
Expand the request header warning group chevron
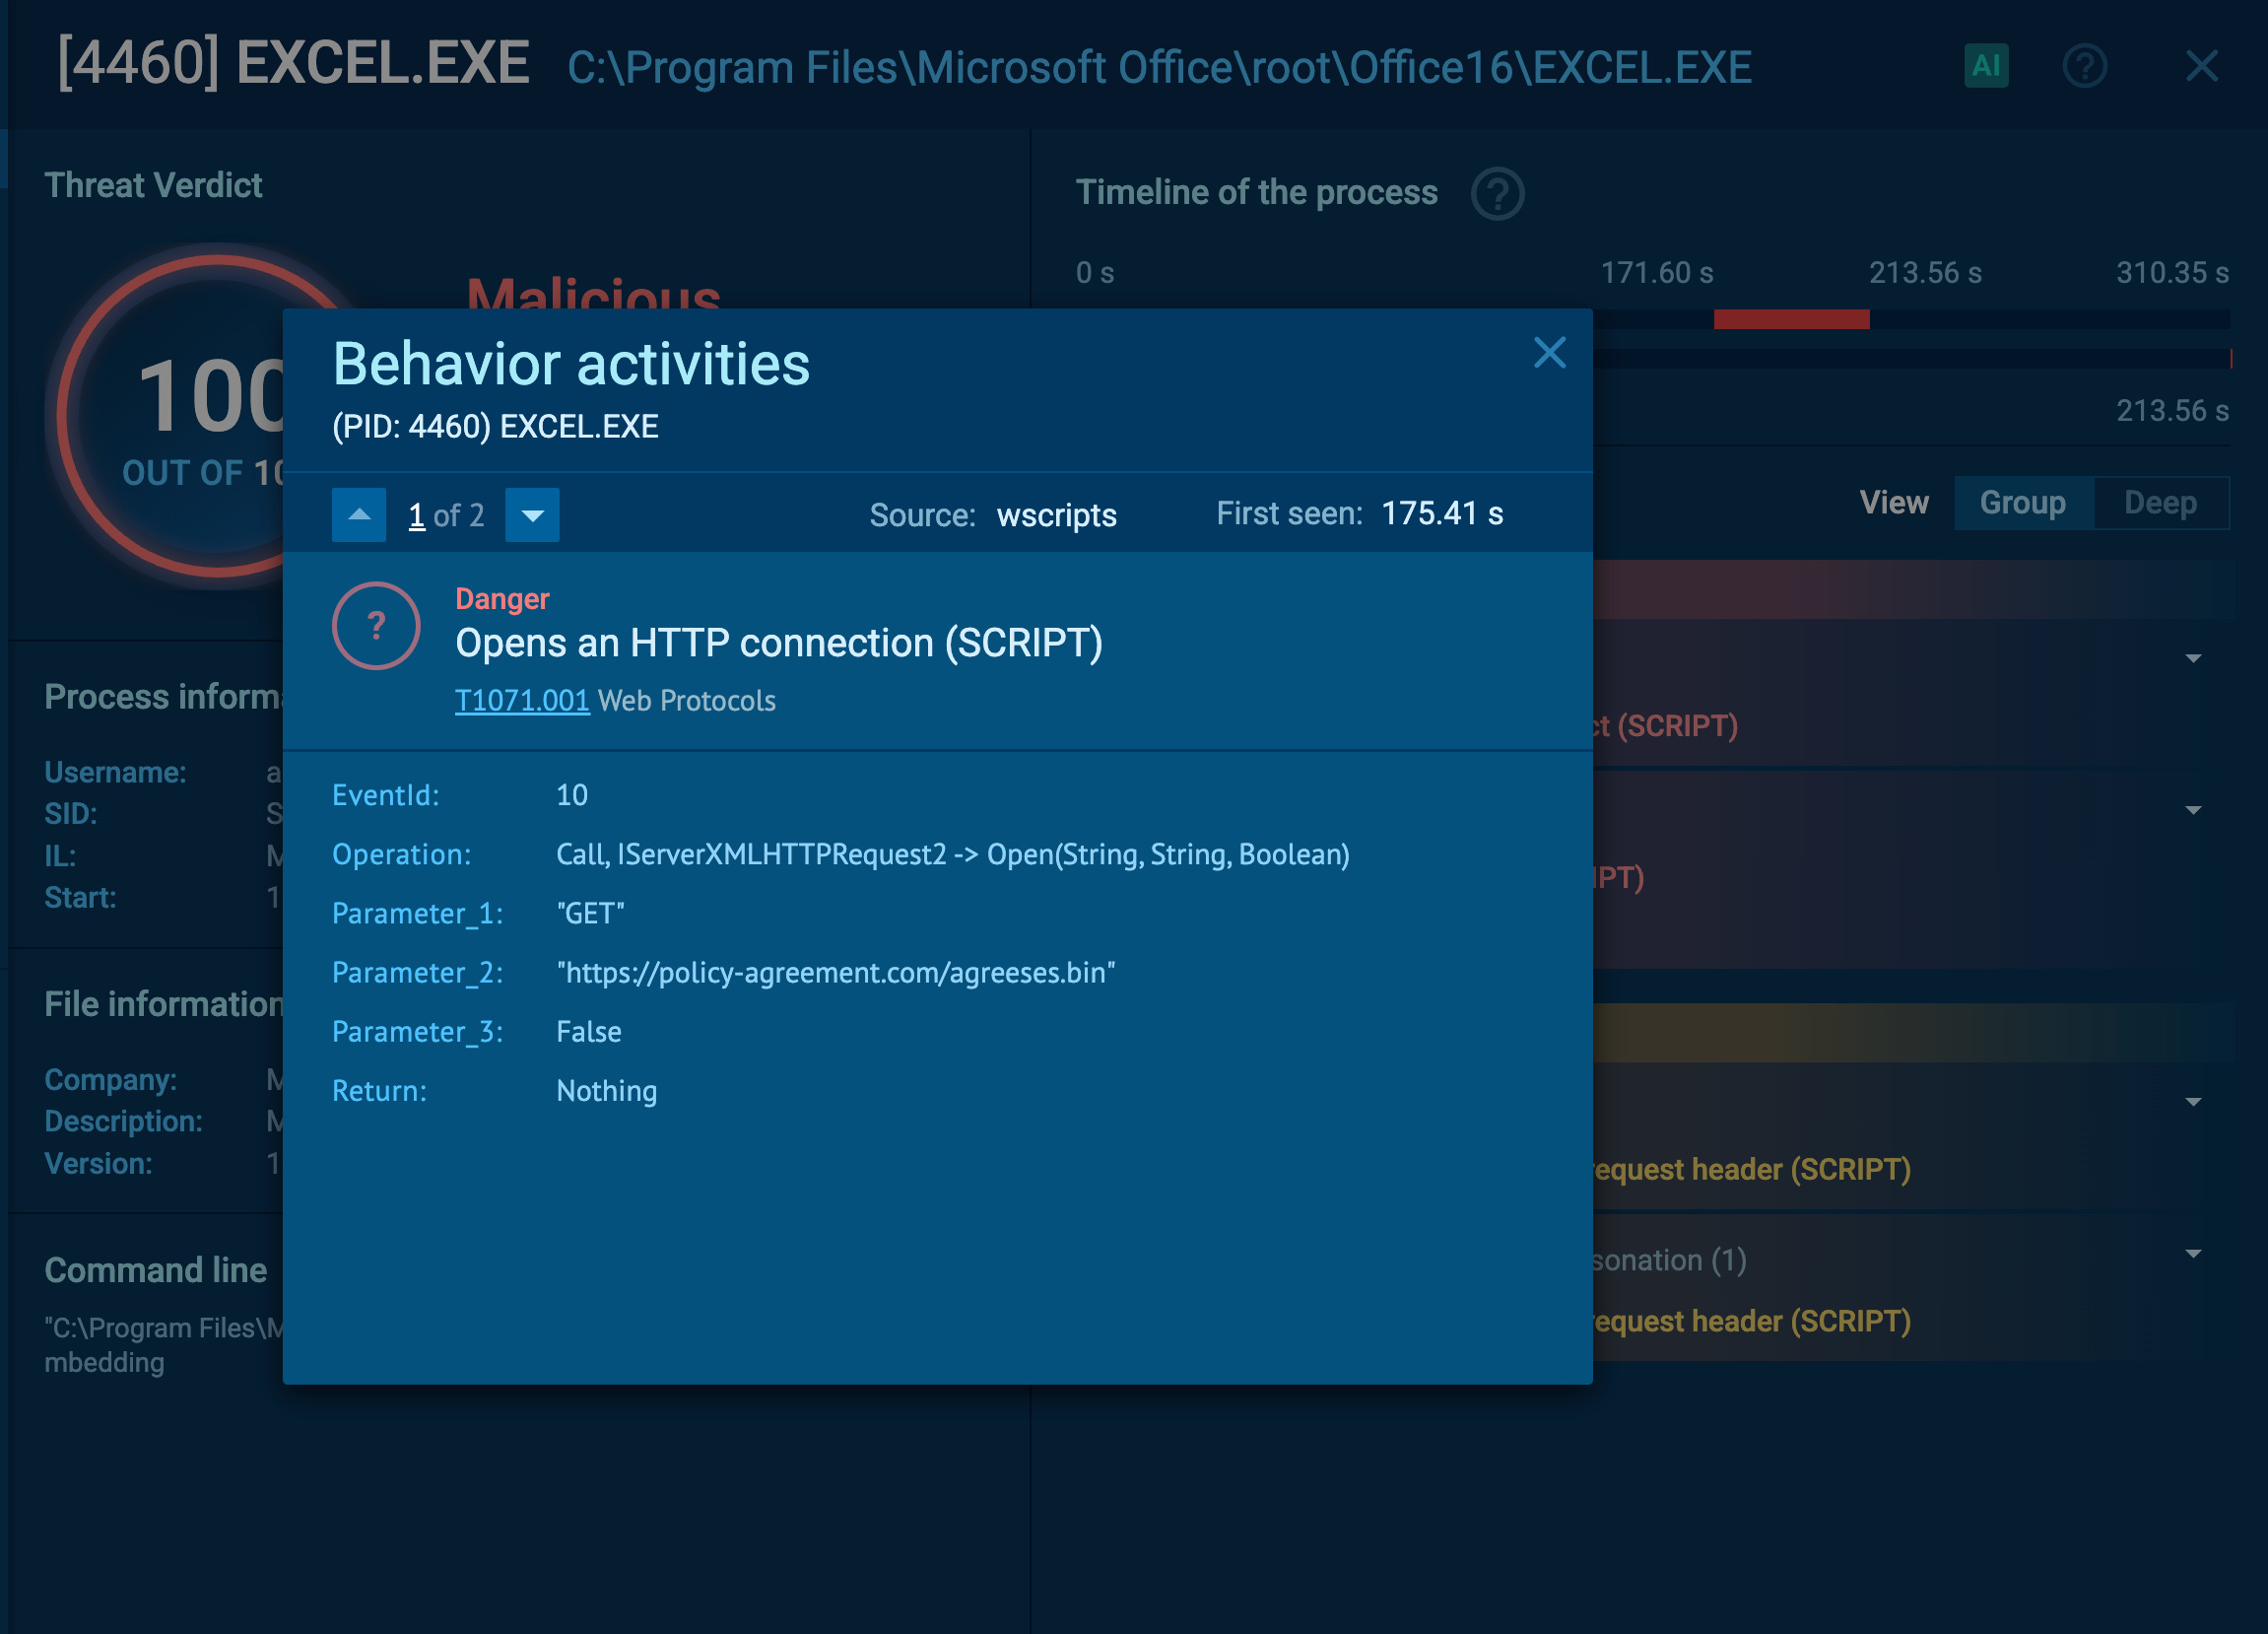click(x=2193, y=1102)
